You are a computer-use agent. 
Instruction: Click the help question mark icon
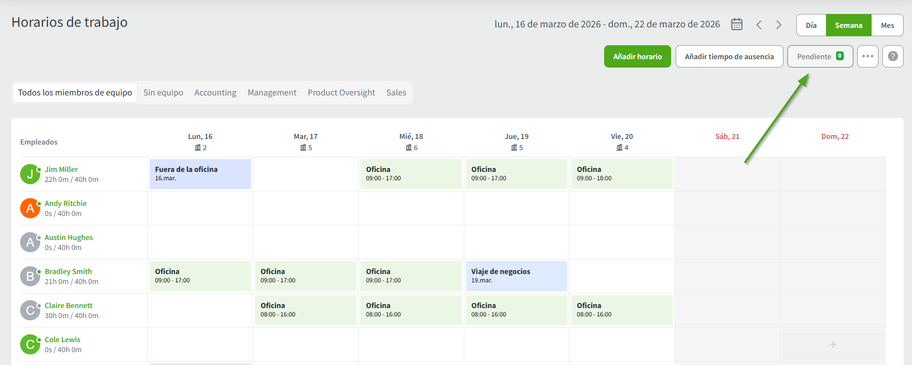(892, 56)
